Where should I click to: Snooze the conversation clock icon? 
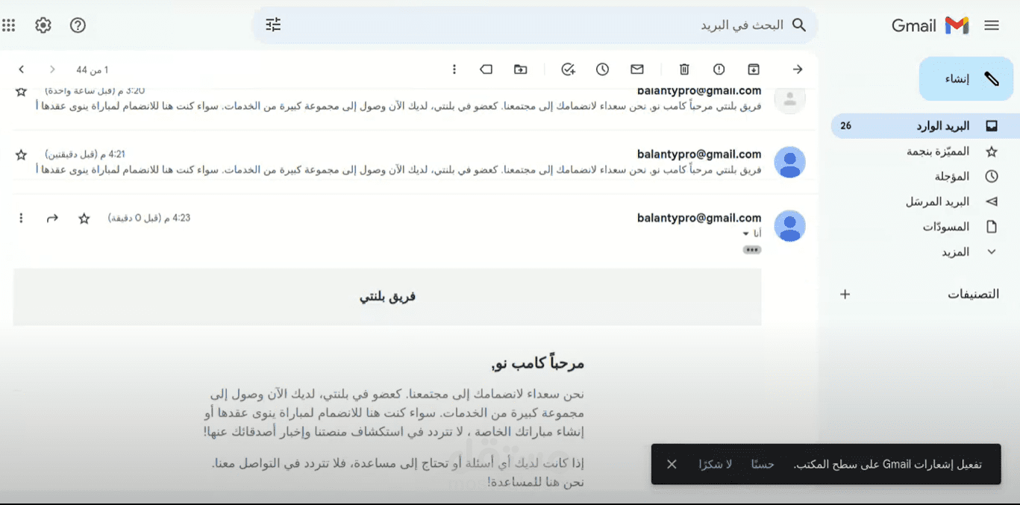click(x=602, y=69)
